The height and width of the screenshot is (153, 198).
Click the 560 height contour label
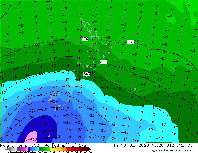[87, 74]
